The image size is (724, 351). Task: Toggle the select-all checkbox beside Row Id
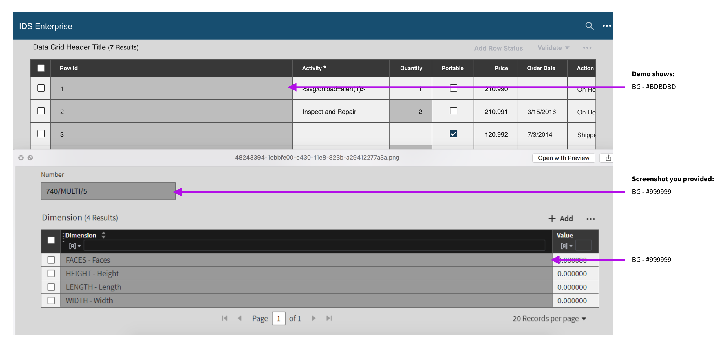point(41,68)
